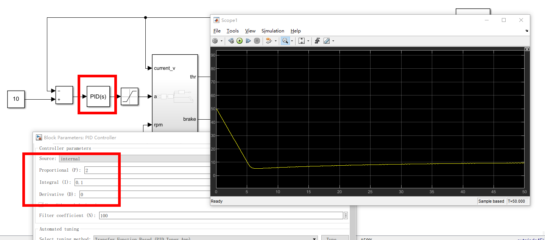This screenshot has height=240, width=545.
Task: Click the step forward icon
Action: 248,41
